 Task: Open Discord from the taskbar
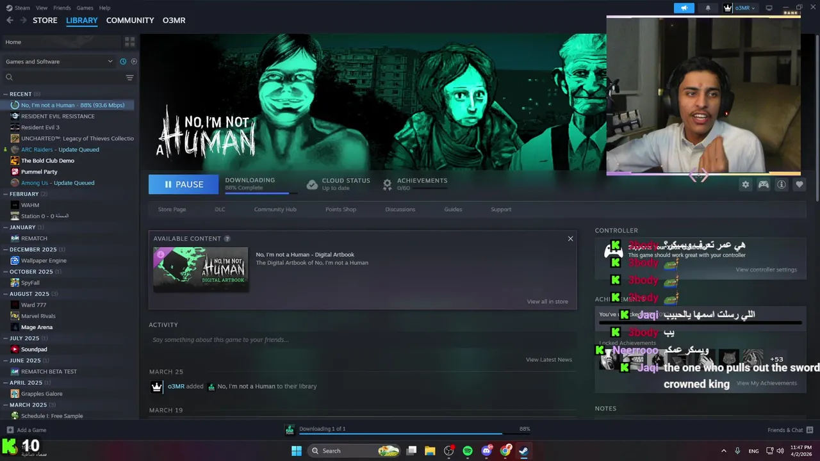point(486,451)
